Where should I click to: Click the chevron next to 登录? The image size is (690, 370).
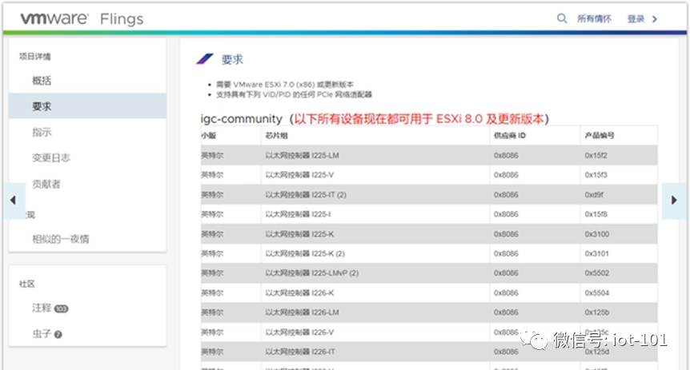click(x=654, y=19)
